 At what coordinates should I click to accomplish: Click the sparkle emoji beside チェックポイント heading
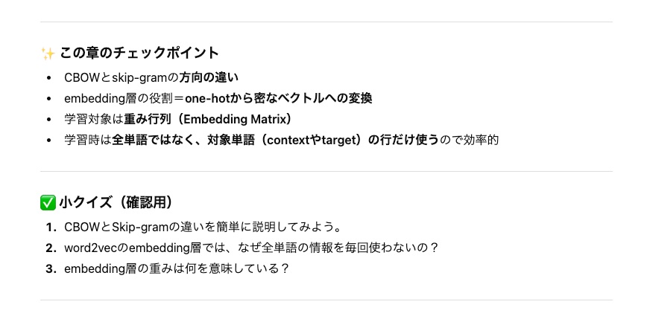pyautogui.click(x=47, y=54)
